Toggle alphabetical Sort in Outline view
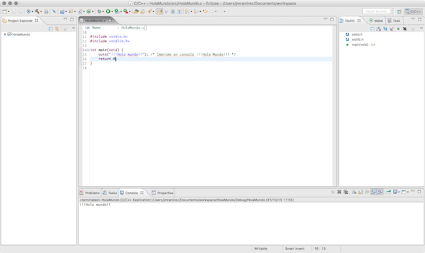Screen dimensions: 425x253 click(x=379, y=29)
